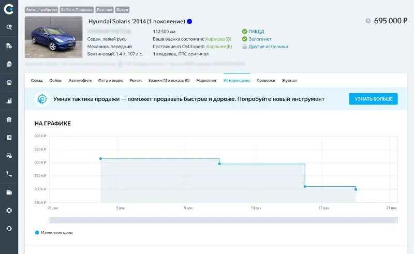
Task: Click the Розница tag
Action: coord(105,10)
